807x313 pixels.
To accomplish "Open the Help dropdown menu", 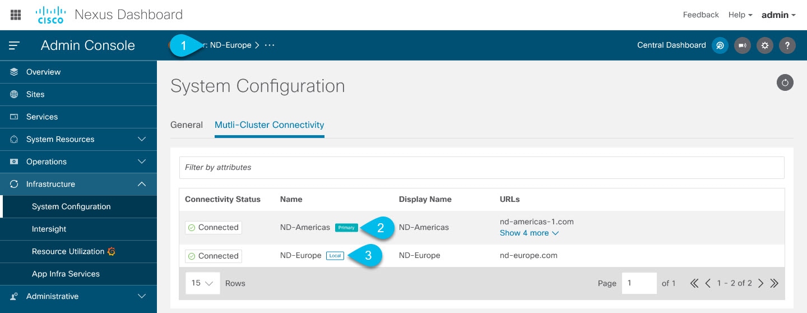I will 740,15.
